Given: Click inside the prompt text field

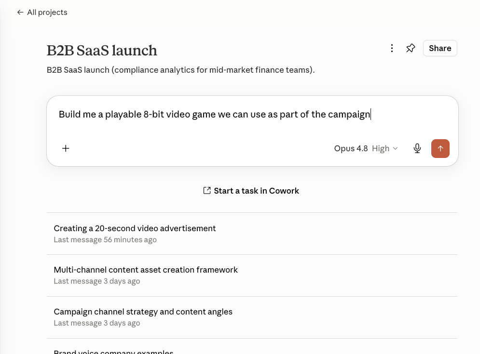Looking at the screenshot, I should pos(252,114).
